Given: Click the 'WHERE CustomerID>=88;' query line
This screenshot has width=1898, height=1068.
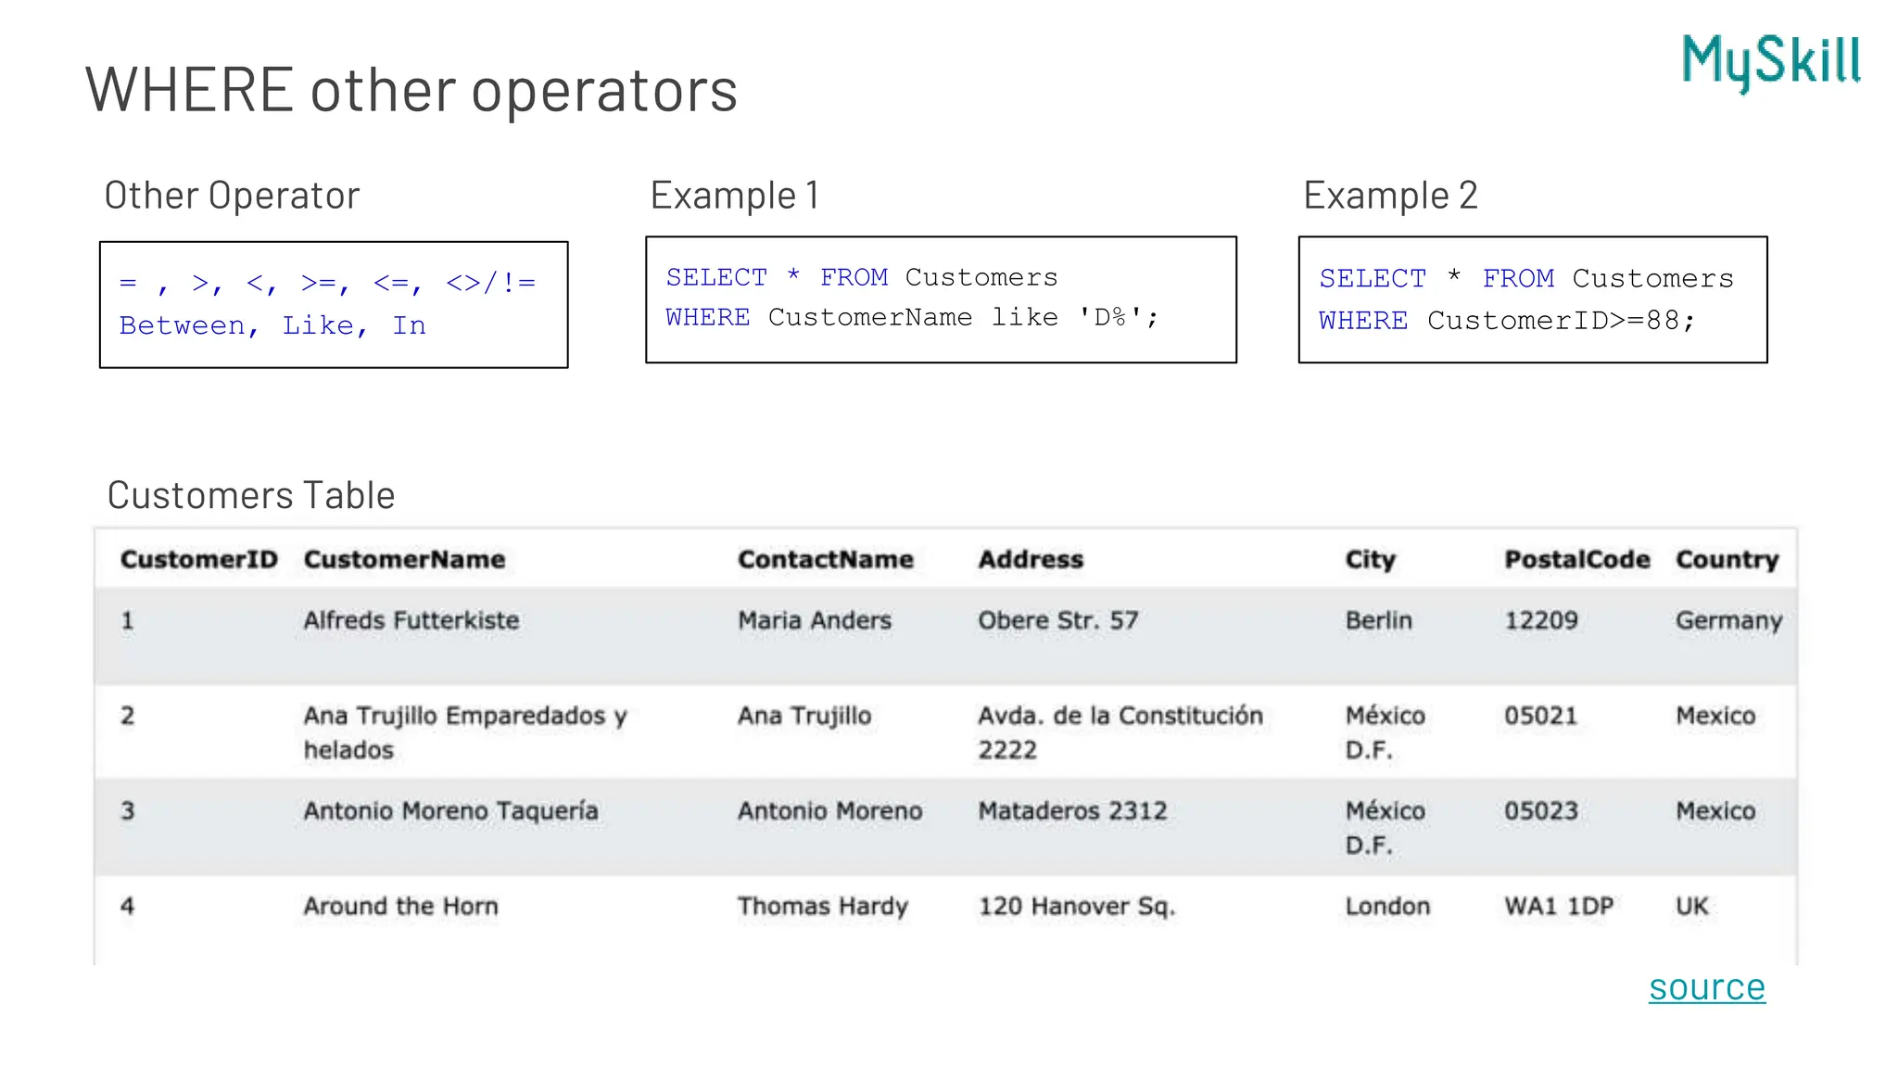Looking at the screenshot, I should [1507, 321].
